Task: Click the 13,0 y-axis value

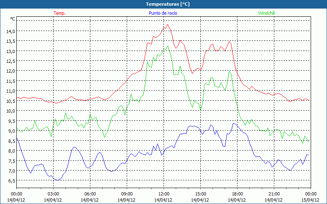Action: point(11,51)
